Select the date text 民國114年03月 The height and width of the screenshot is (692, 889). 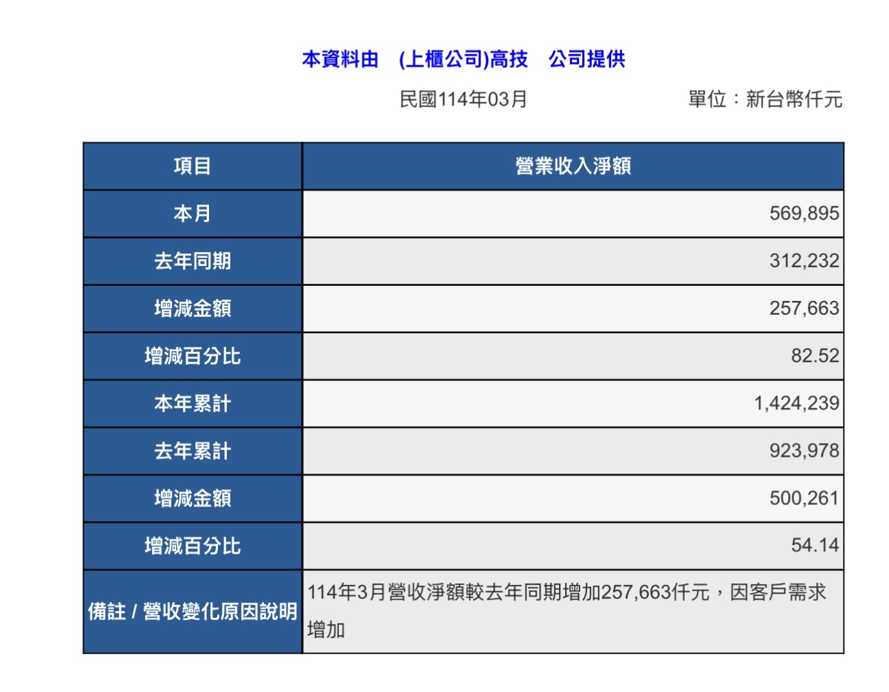pos(463,100)
